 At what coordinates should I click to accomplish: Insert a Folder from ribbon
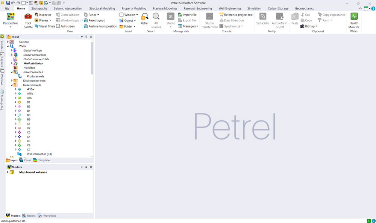tap(127, 26)
